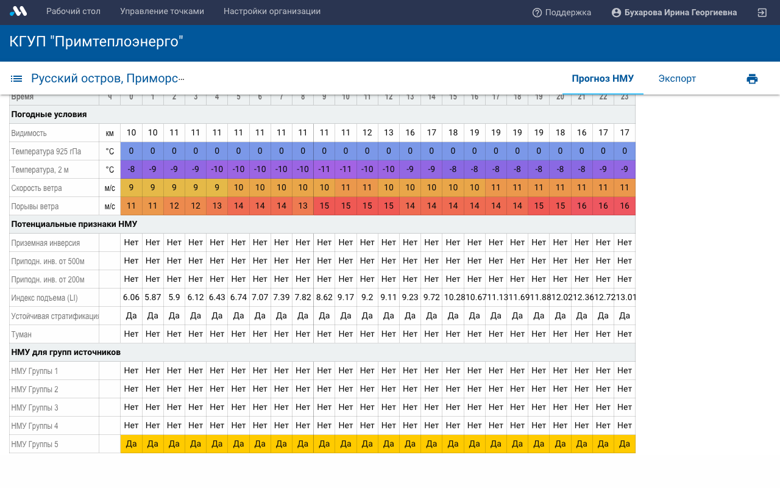Click the LI value 9.17
The width and height of the screenshot is (780, 488).
(x=346, y=298)
